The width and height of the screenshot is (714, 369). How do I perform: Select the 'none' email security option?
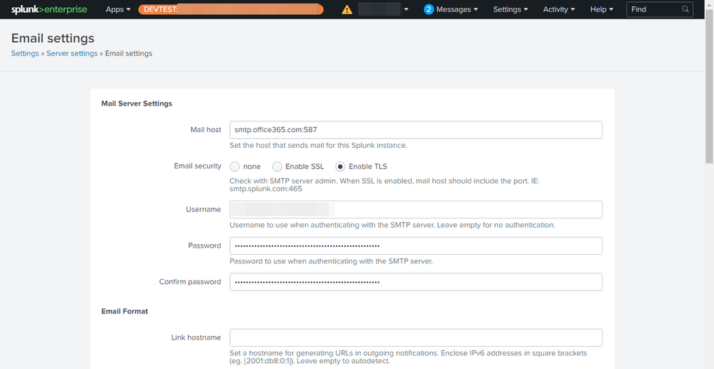coord(235,166)
